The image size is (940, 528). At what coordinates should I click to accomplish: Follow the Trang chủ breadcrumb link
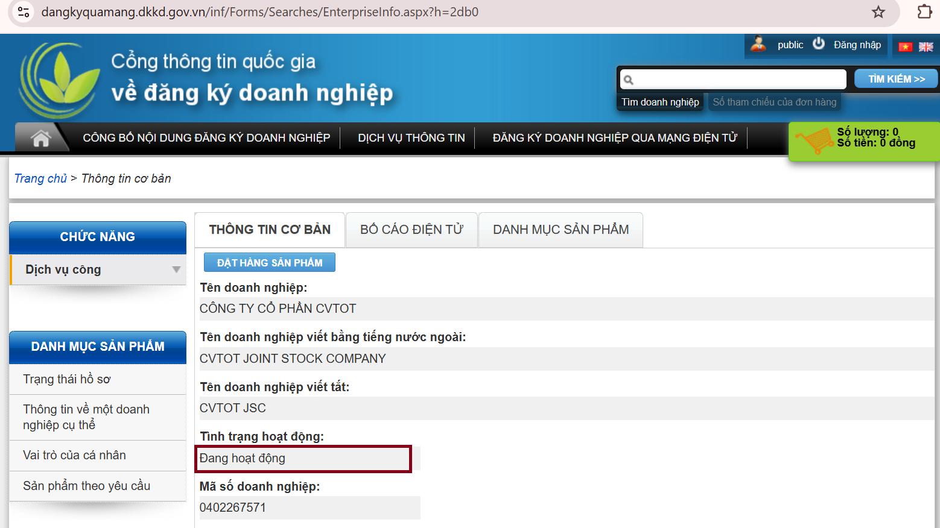tap(40, 178)
